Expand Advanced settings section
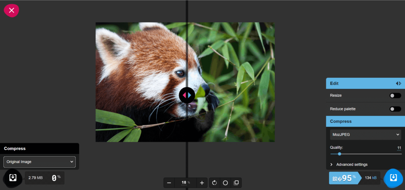 (x=352, y=164)
